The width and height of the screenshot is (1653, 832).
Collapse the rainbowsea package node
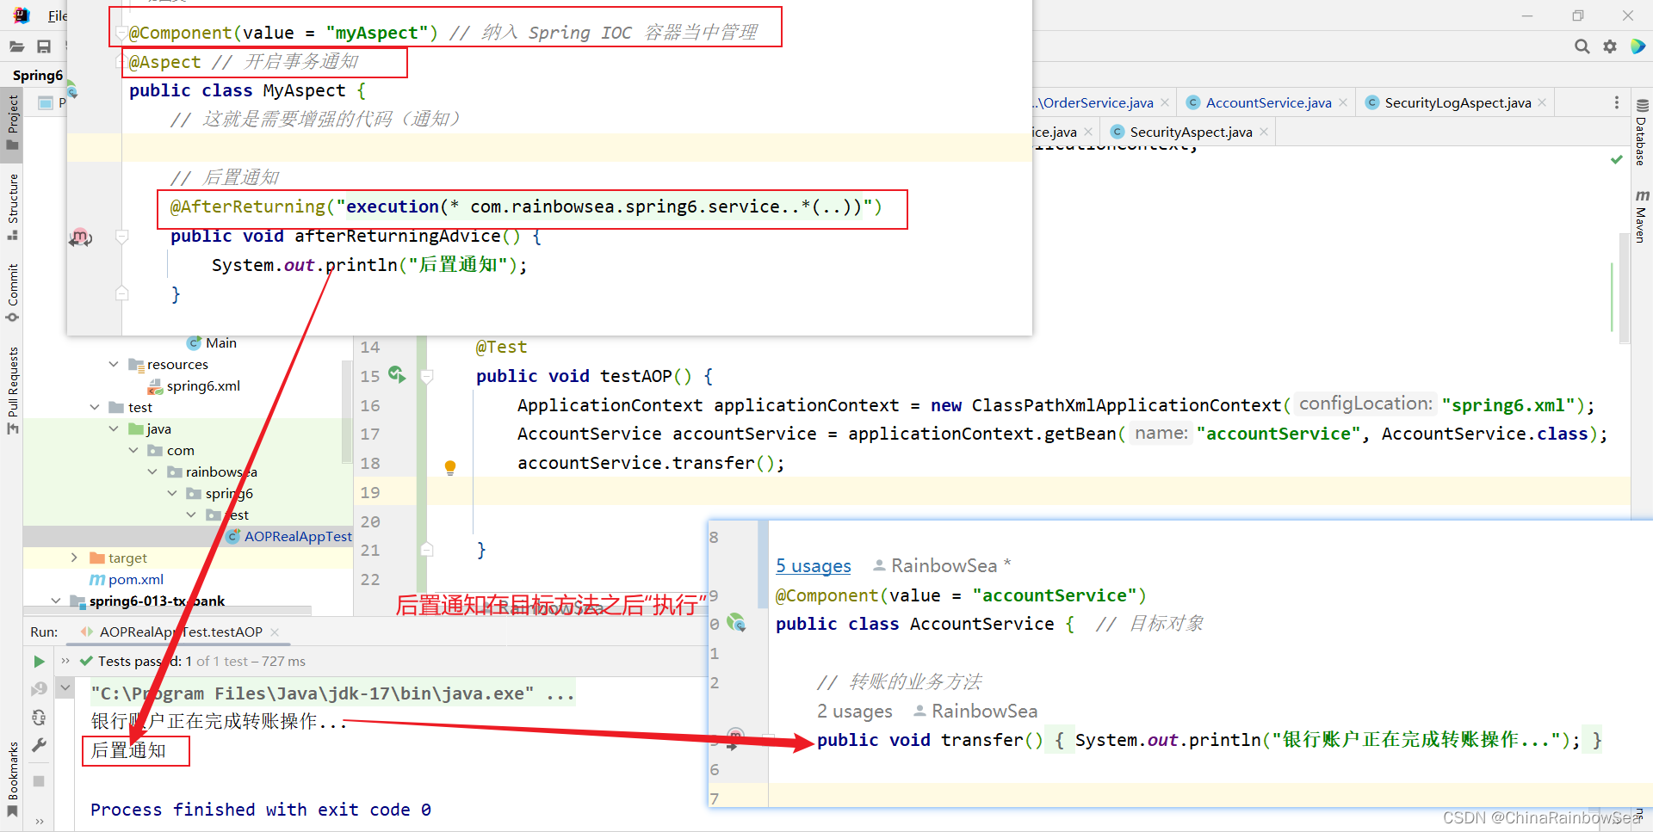[152, 471]
